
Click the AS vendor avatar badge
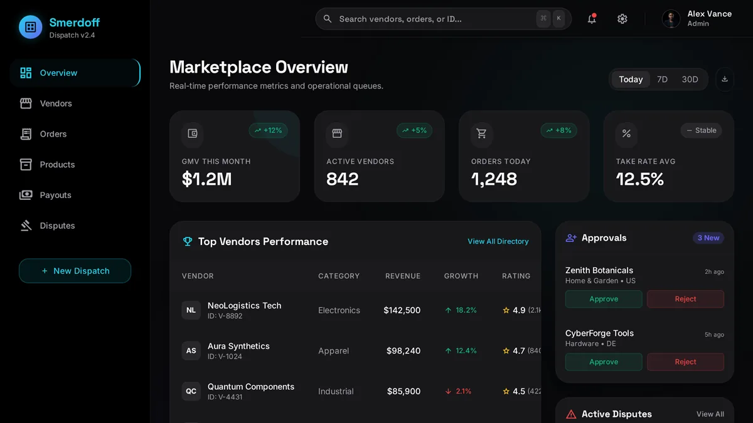tap(191, 351)
